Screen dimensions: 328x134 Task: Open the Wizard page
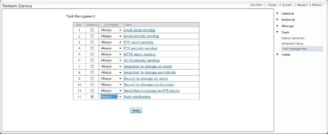coord(272,5)
